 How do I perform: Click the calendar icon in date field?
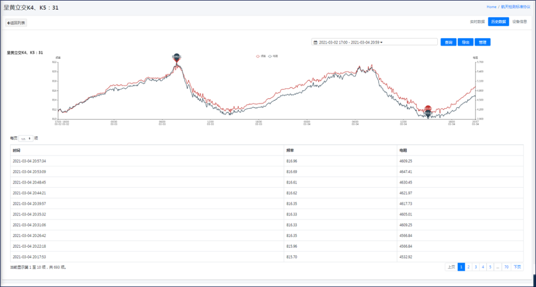click(316, 42)
